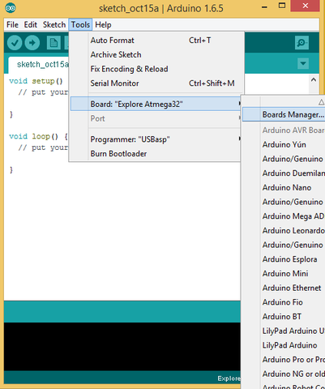325x389 pixels.
Task: Open the File menu
Action: (x=12, y=25)
